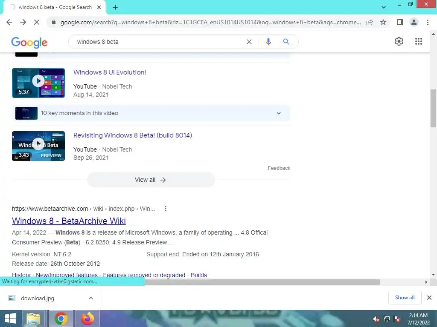The width and height of the screenshot is (437, 327).
Task: Open the Windows Start button
Action: [x=10, y=318]
